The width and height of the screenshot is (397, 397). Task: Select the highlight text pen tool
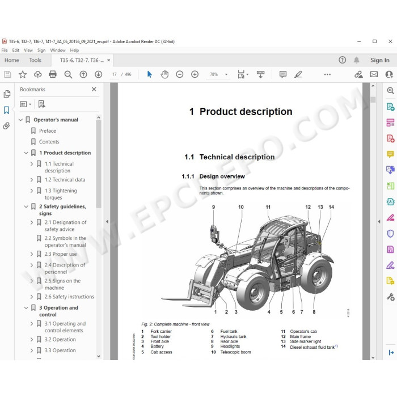click(x=298, y=74)
